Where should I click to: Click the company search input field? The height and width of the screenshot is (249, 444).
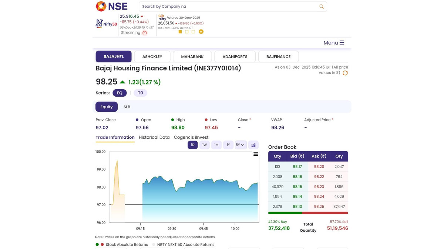pos(228,7)
